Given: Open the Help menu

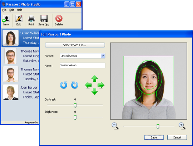Looking at the screenshot, I should coord(20,10).
